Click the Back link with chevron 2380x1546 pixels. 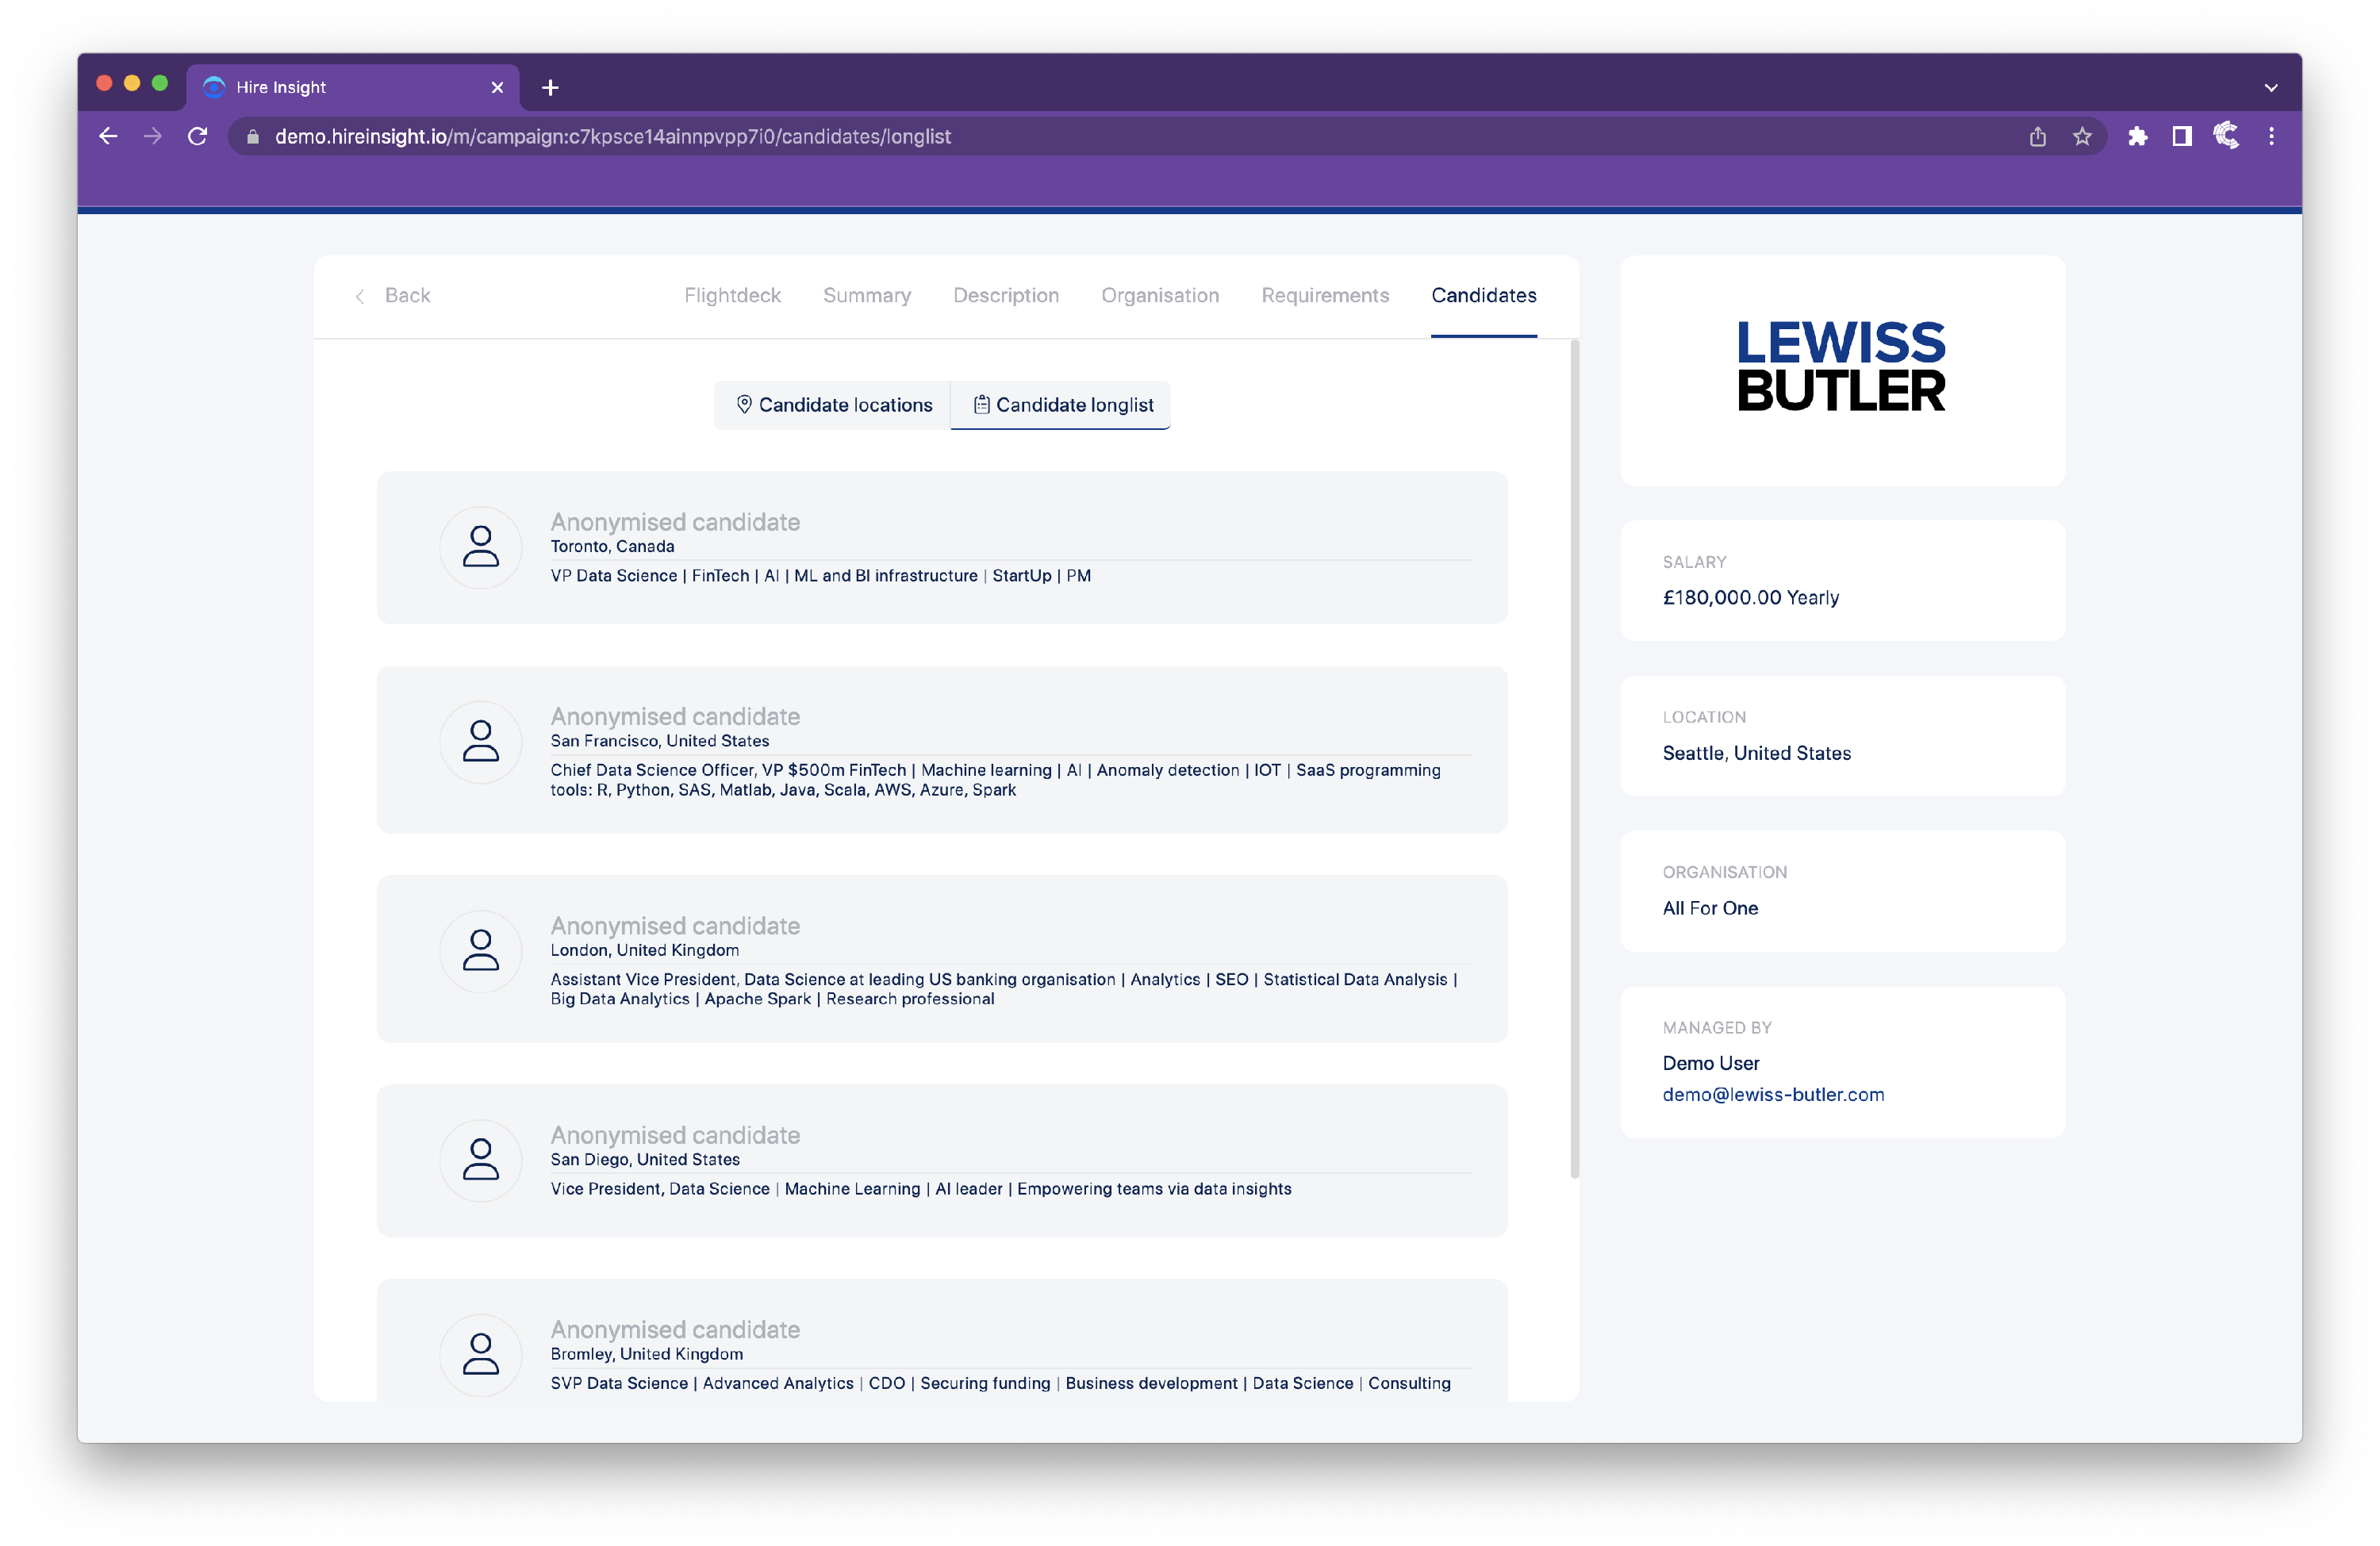(x=394, y=295)
